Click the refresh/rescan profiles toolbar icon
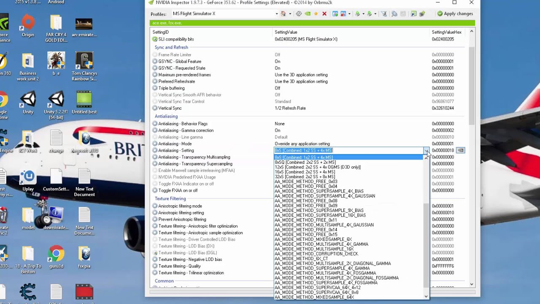 click(x=299, y=14)
